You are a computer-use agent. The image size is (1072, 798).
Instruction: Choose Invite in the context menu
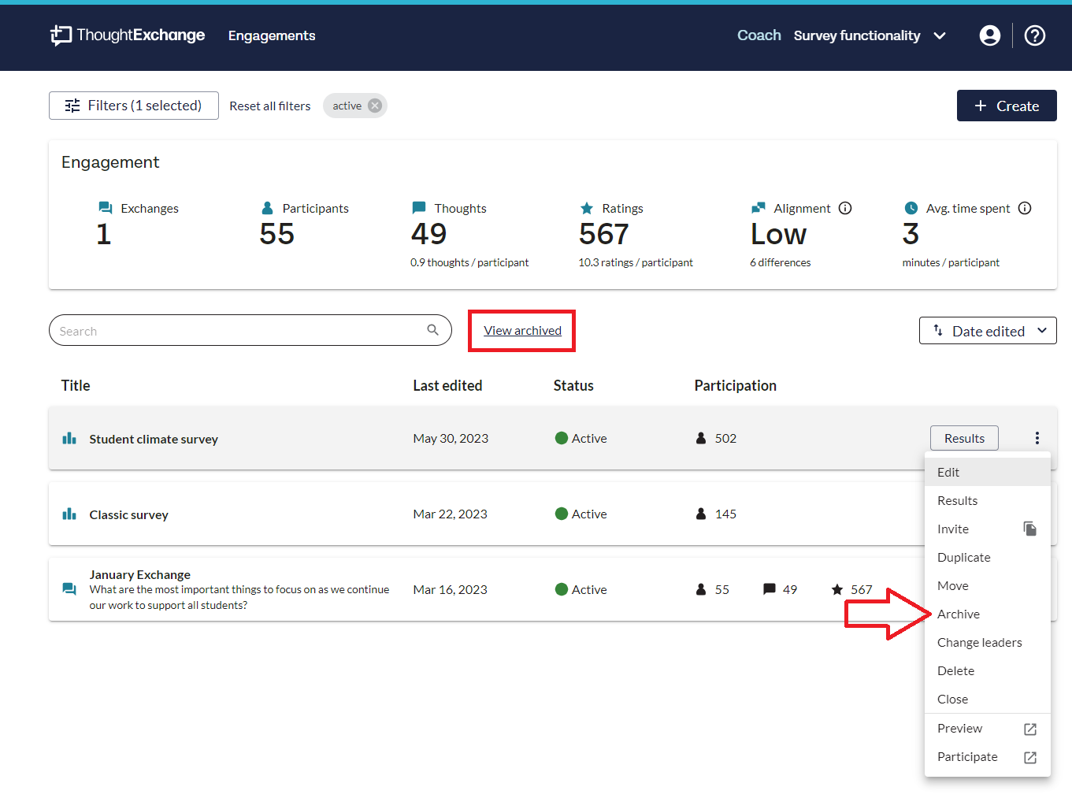pyautogui.click(x=988, y=529)
